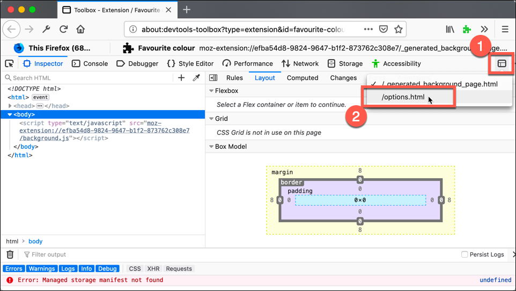
Task: Toggle the Info filter button
Action: (86, 268)
